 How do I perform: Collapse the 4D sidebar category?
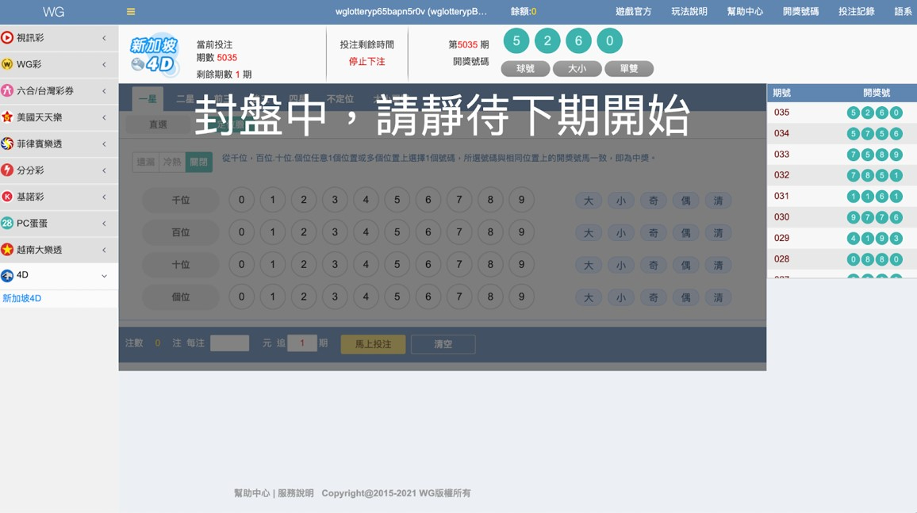pyautogui.click(x=104, y=276)
